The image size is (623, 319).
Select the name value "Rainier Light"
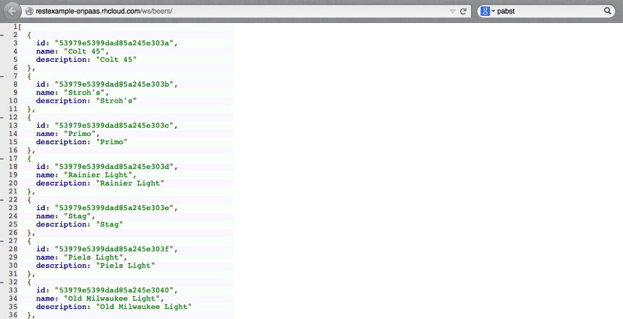point(98,175)
